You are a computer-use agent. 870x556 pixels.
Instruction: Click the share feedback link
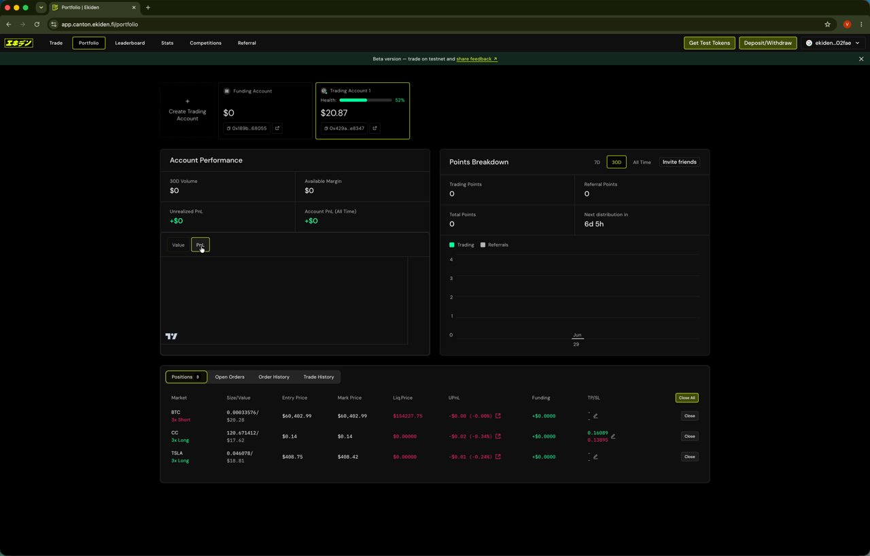[476, 59]
